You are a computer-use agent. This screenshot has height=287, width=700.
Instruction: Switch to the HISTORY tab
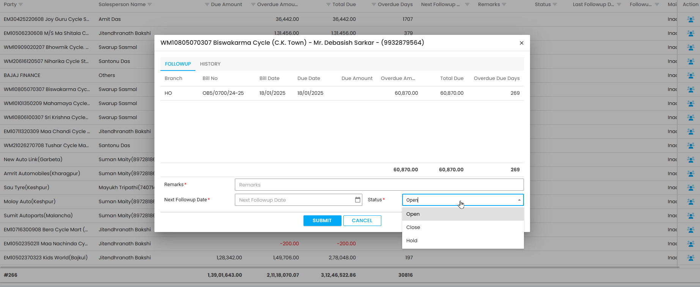[210, 64]
